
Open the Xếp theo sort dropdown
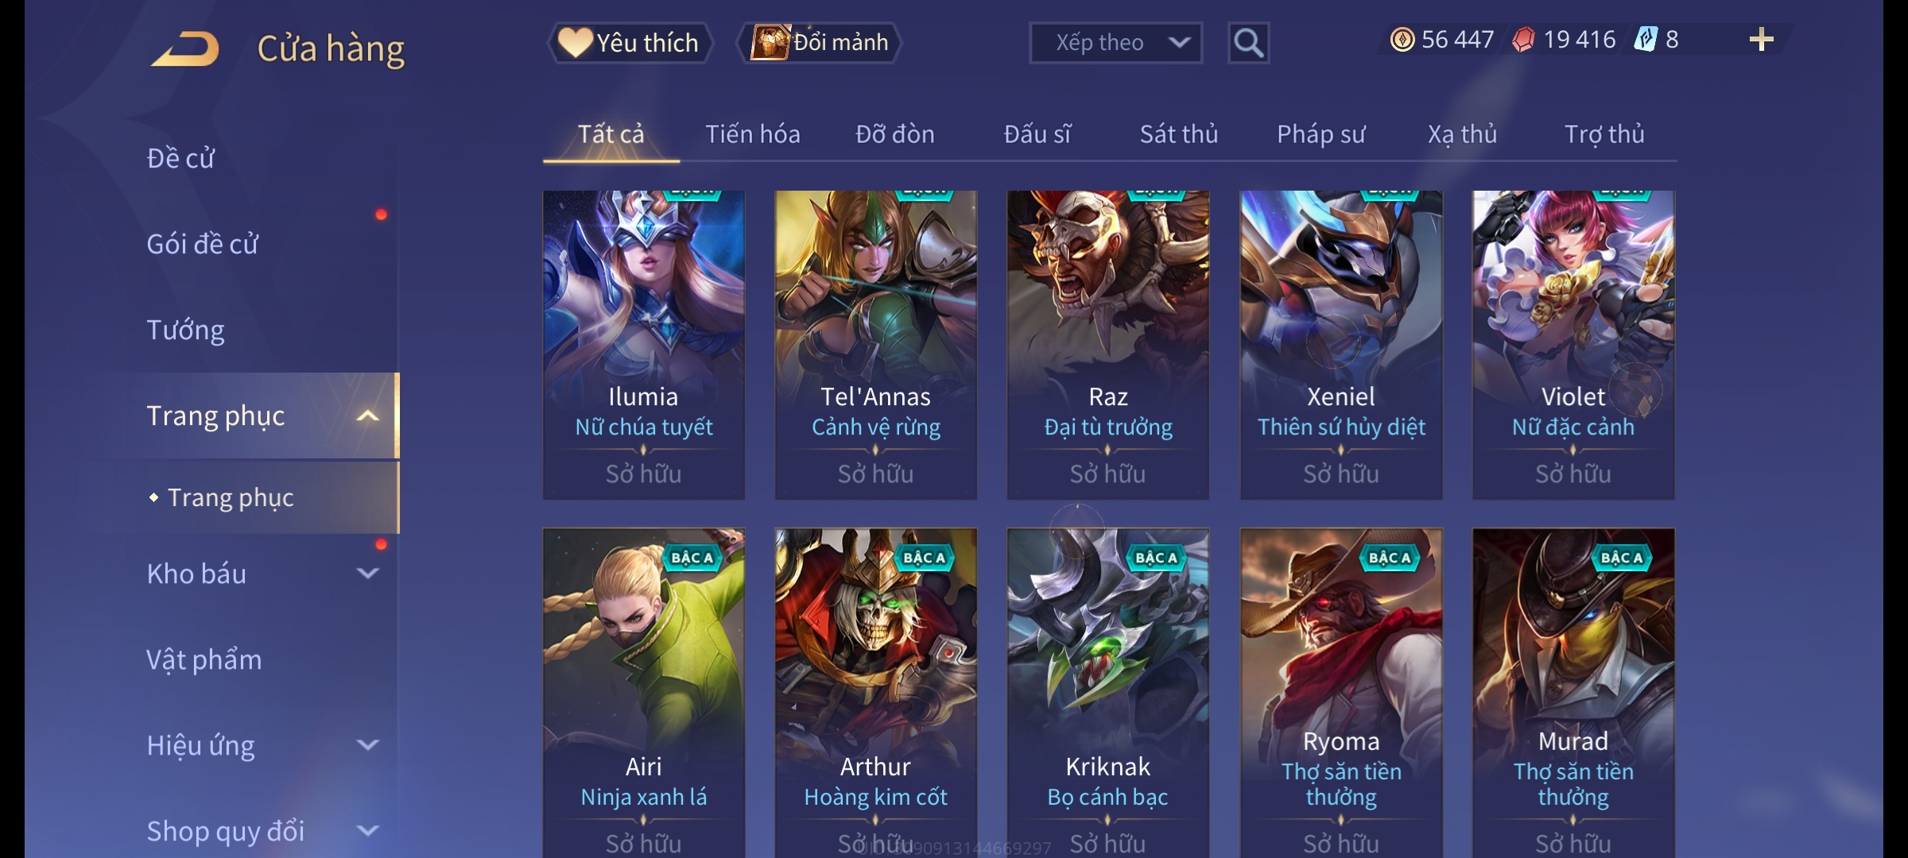coord(1115,43)
